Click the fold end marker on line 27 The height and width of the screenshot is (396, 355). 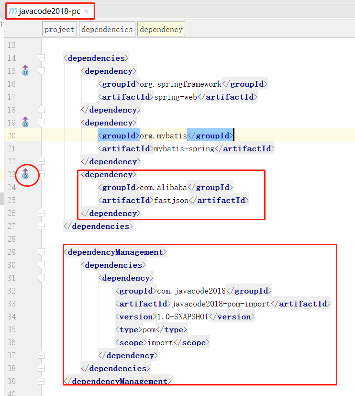(x=41, y=226)
